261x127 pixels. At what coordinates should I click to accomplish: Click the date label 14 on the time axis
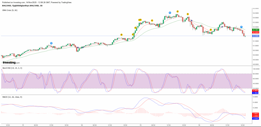[199, 125]
